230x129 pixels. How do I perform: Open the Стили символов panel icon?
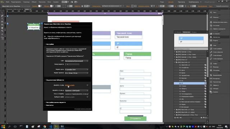pyautogui.click(x=211, y=52)
